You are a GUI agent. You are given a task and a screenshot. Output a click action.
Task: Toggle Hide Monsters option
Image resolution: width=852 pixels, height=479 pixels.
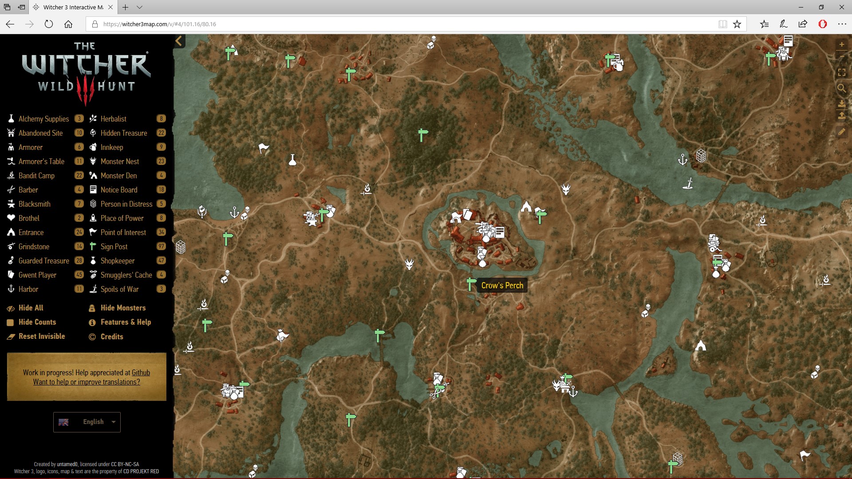pyautogui.click(x=123, y=308)
